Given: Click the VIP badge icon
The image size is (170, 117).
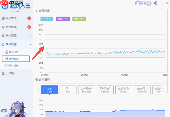Looking at the screenshot, I should (x=149, y=3).
